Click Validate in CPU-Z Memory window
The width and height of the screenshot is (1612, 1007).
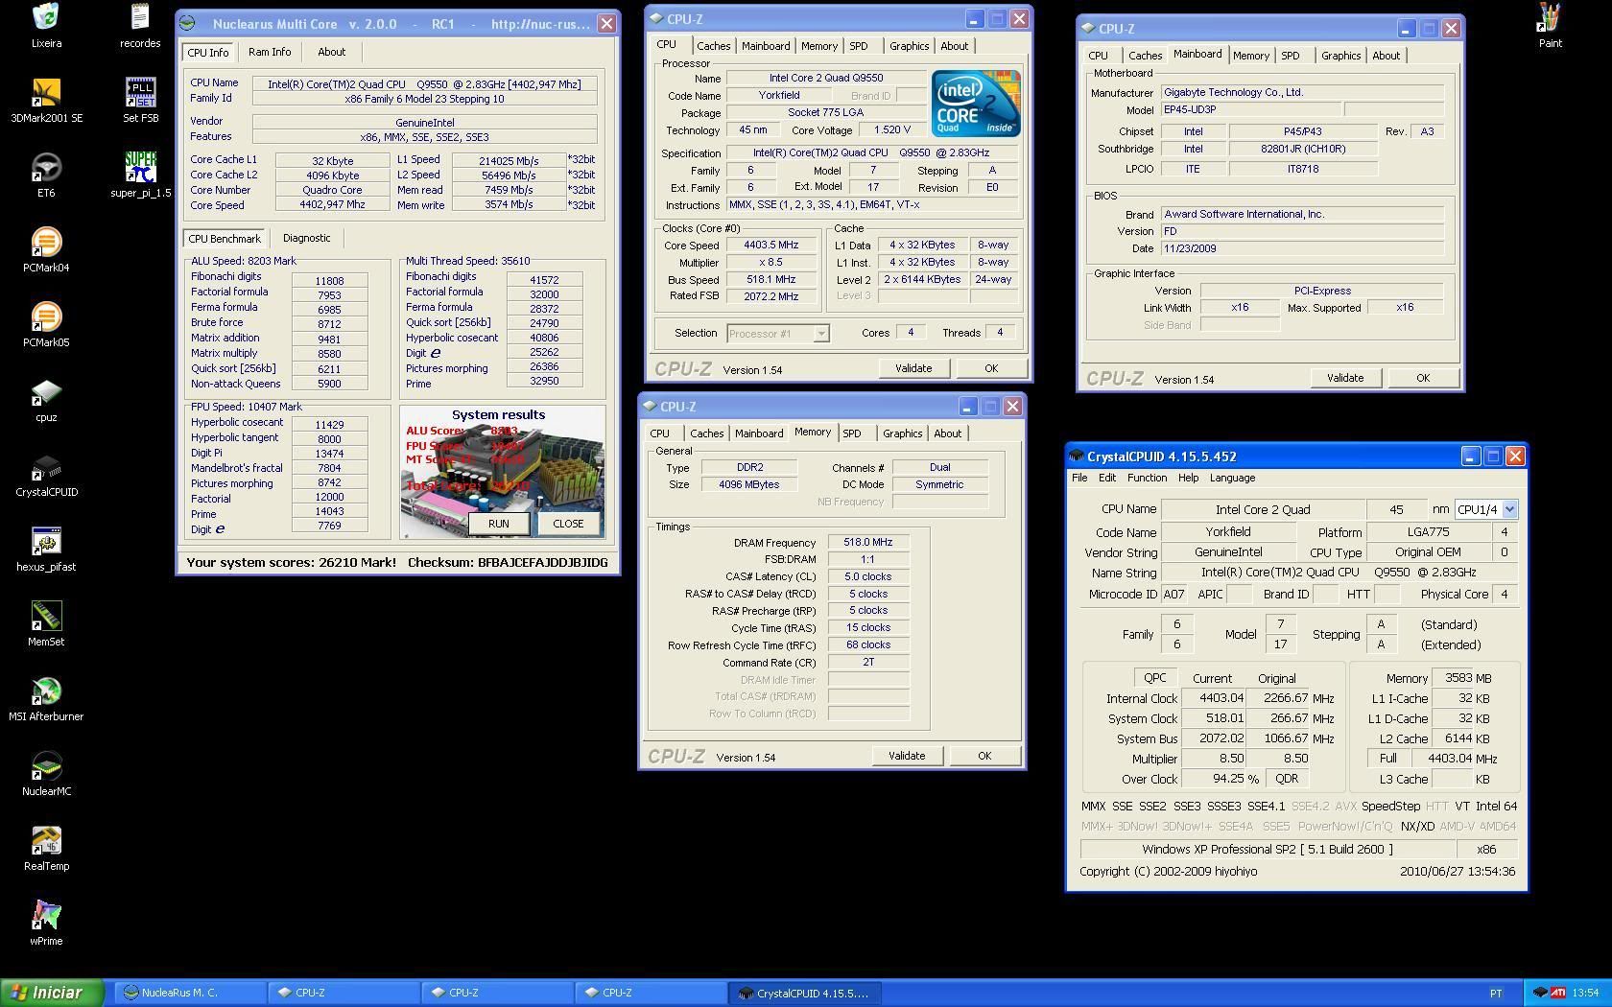(x=907, y=756)
